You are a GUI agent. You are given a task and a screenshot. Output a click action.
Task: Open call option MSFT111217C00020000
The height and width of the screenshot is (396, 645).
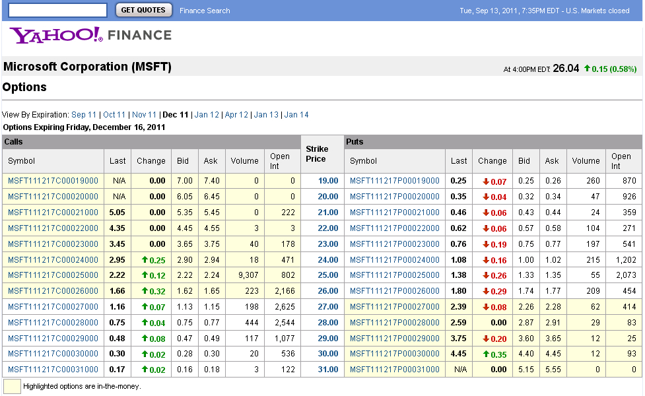coord(53,197)
